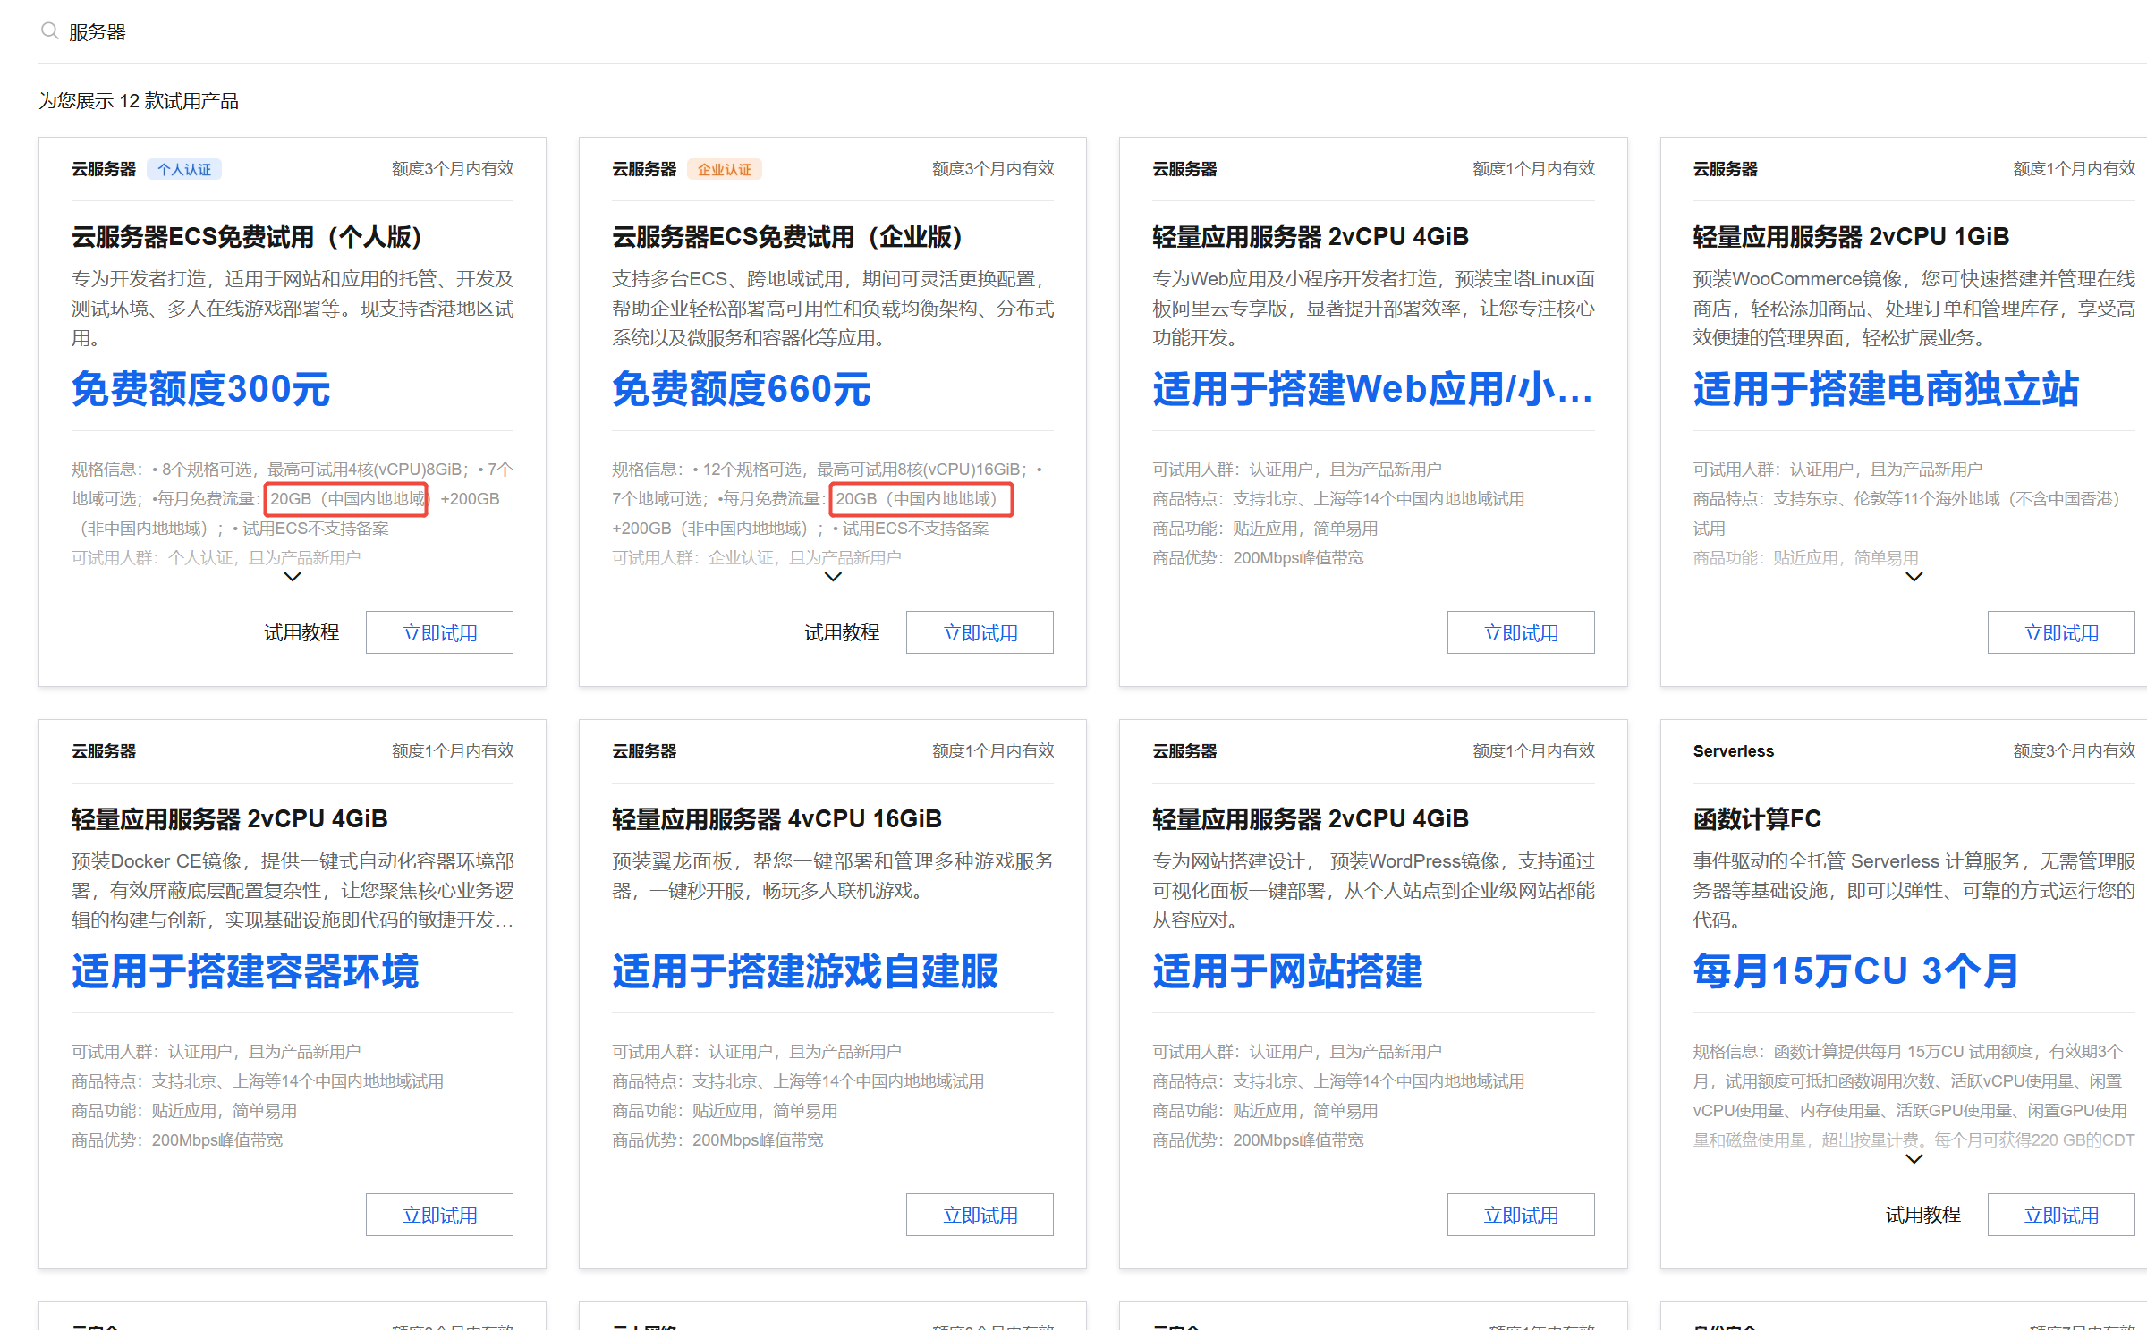
Task: Click the 个人认证 tag badge
Action: [x=184, y=169]
